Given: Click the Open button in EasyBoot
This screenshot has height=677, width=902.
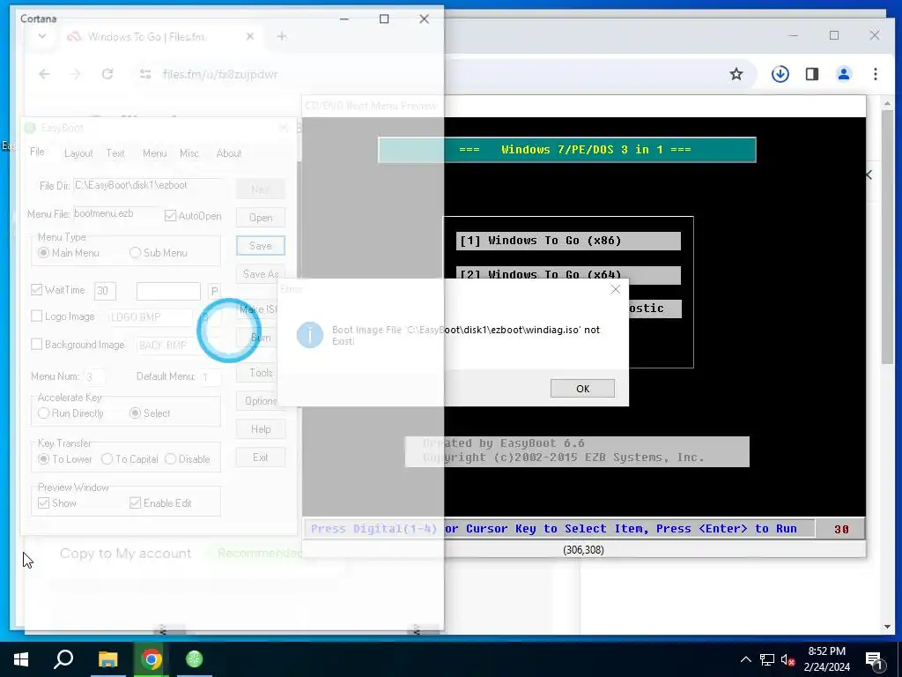Looking at the screenshot, I should pyautogui.click(x=261, y=218).
